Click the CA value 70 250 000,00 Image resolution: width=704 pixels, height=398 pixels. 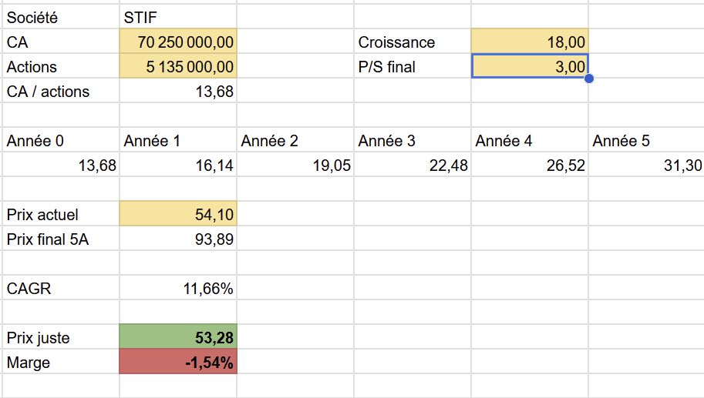tap(178, 42)
